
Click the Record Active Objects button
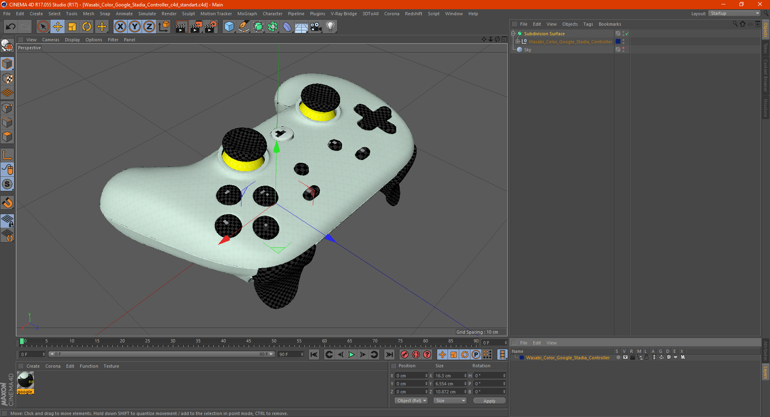(404, 354)
